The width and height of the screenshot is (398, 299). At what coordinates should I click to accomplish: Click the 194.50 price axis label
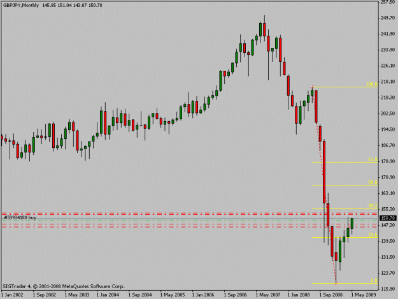click(388, 129)
